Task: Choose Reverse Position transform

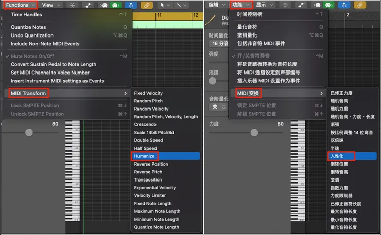Action: click(x=166, y=164)
